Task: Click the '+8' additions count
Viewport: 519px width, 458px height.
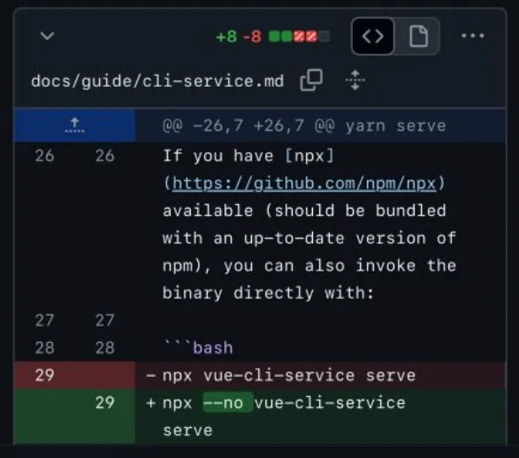Action: click(x=226, y=36)
